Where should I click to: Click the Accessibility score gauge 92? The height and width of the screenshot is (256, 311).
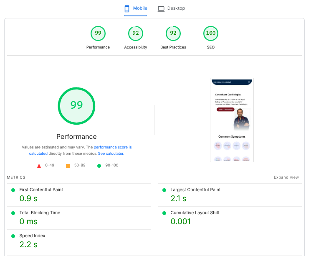pos(136,33)
